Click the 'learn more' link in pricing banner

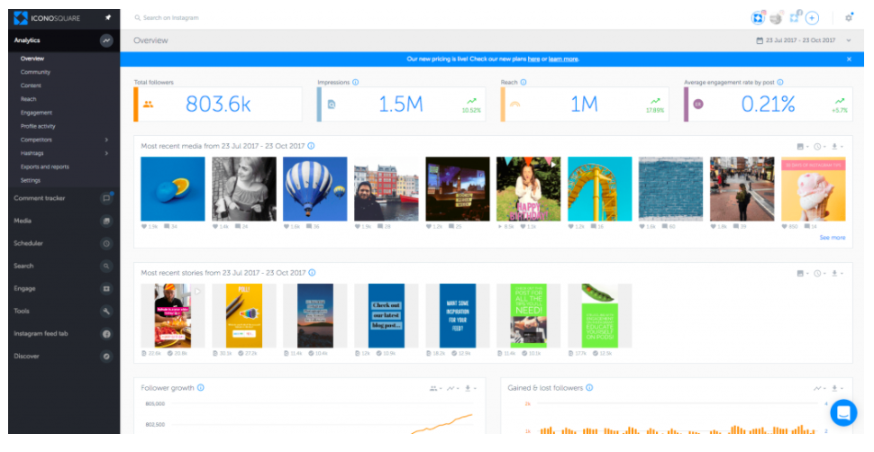click(x=563, y=59)
